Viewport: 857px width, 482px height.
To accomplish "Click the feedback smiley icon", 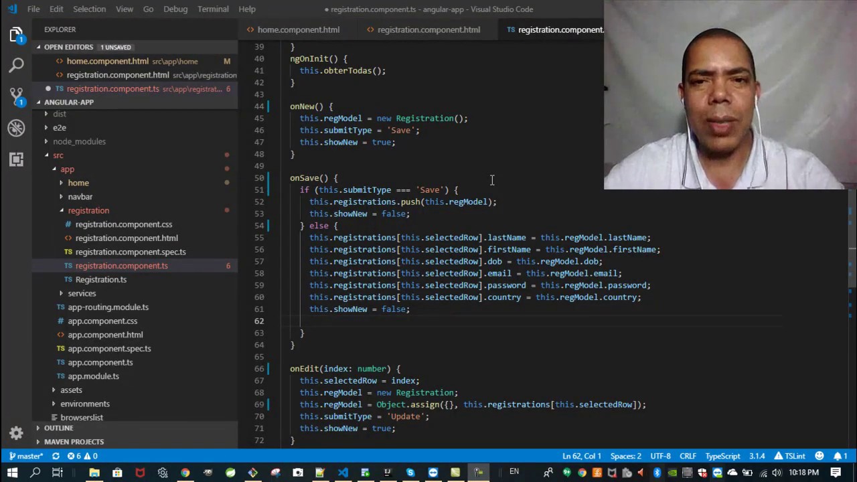I will [820, 456].
